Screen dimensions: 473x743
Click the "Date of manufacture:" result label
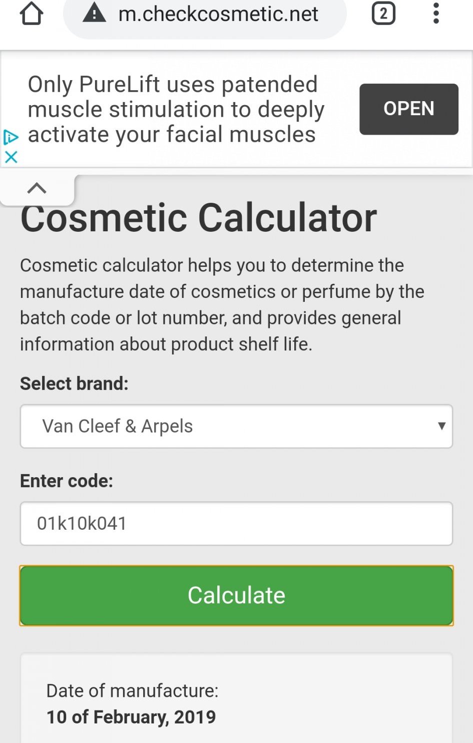point(132,691)
